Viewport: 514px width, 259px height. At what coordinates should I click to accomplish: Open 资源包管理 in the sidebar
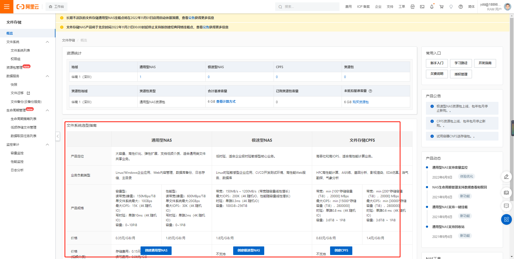coord(14,68)
